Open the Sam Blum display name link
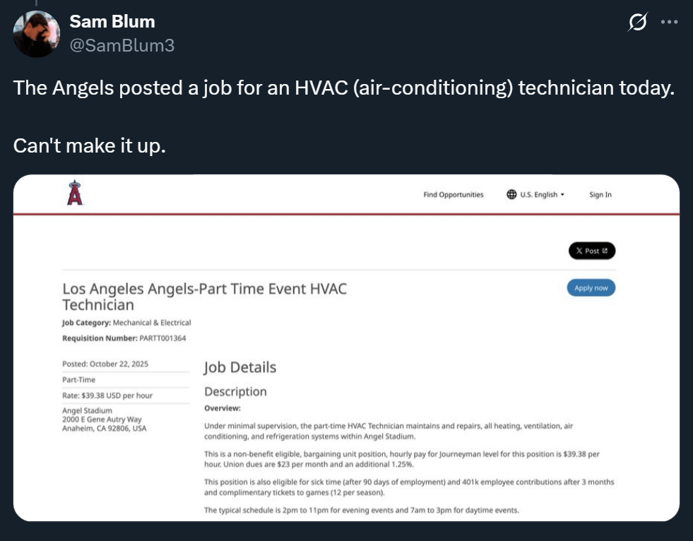 click(112, 22)
